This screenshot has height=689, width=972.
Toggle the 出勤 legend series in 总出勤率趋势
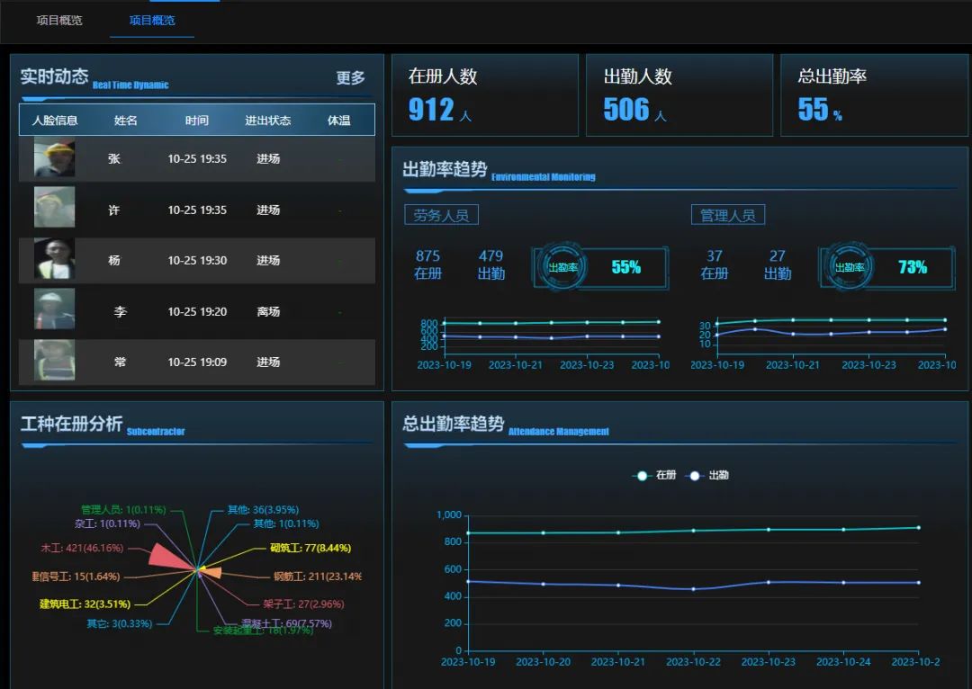click(x=707, y=476)
